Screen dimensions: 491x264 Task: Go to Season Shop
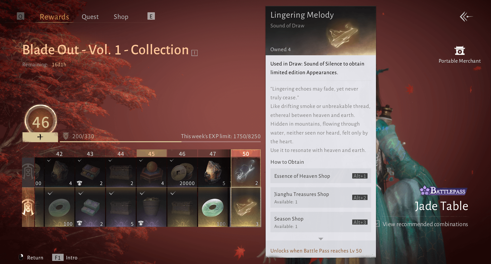[x=321, y=222]
